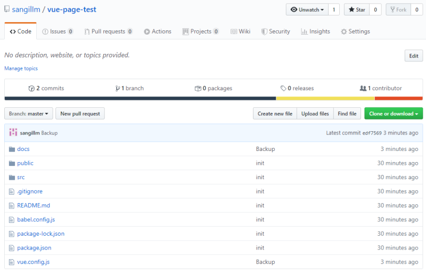Open the vue.config.js file
426x272 pixels.
click(x=34, y=262)
